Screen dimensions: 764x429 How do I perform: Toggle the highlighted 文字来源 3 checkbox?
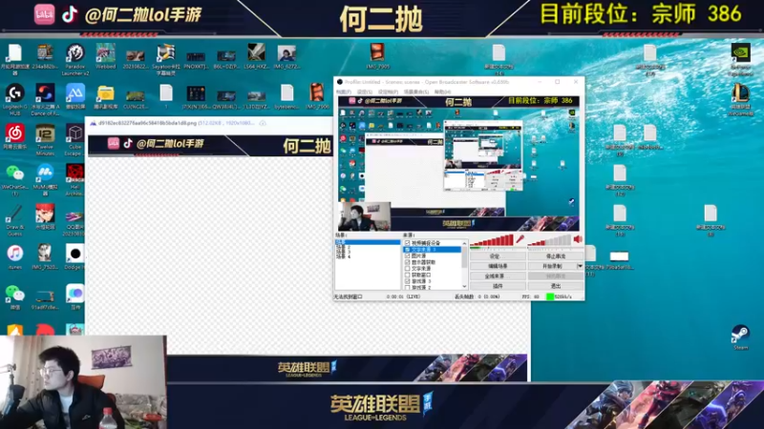click(408, 249)
